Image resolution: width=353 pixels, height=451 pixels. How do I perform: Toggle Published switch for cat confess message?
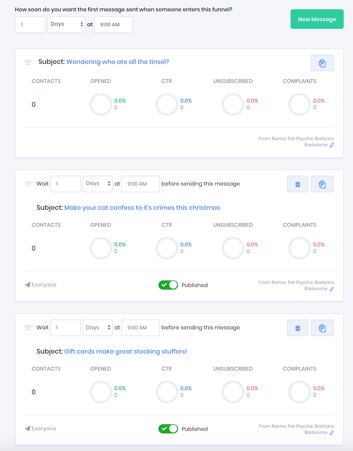pos(168,285)
